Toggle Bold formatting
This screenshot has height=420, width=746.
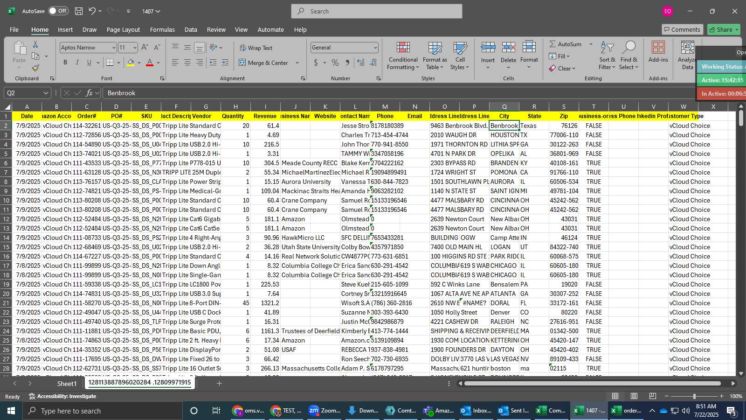[65, 63]
